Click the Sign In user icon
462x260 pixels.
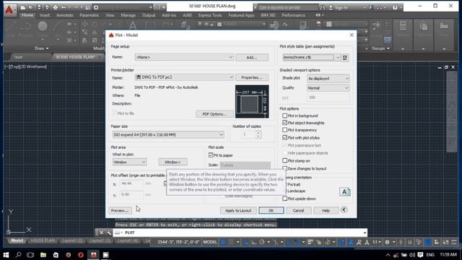[x=331, y=8]
